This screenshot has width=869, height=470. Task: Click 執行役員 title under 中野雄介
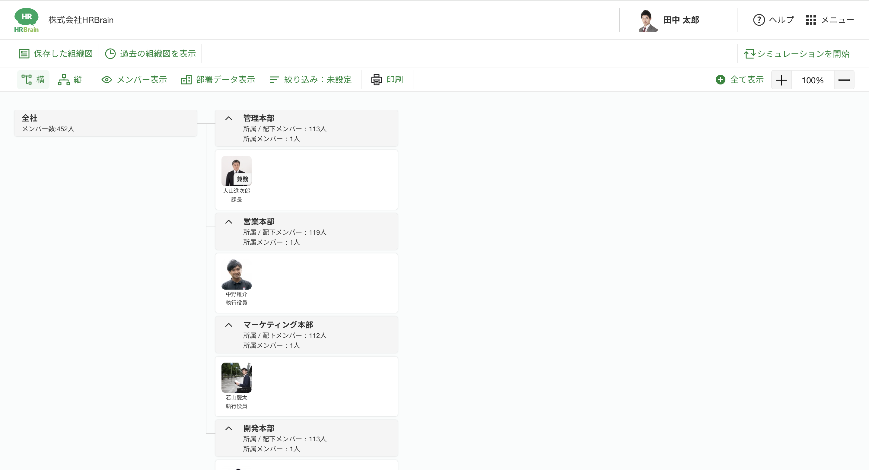[x=237, y=303]
